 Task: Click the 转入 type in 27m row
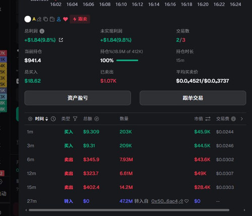point(69,201)
